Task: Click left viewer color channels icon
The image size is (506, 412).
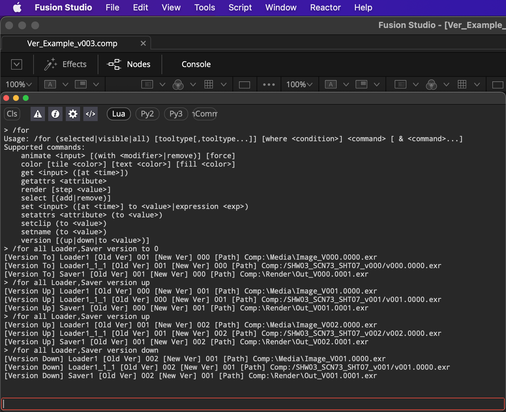Action: (178, 85)
